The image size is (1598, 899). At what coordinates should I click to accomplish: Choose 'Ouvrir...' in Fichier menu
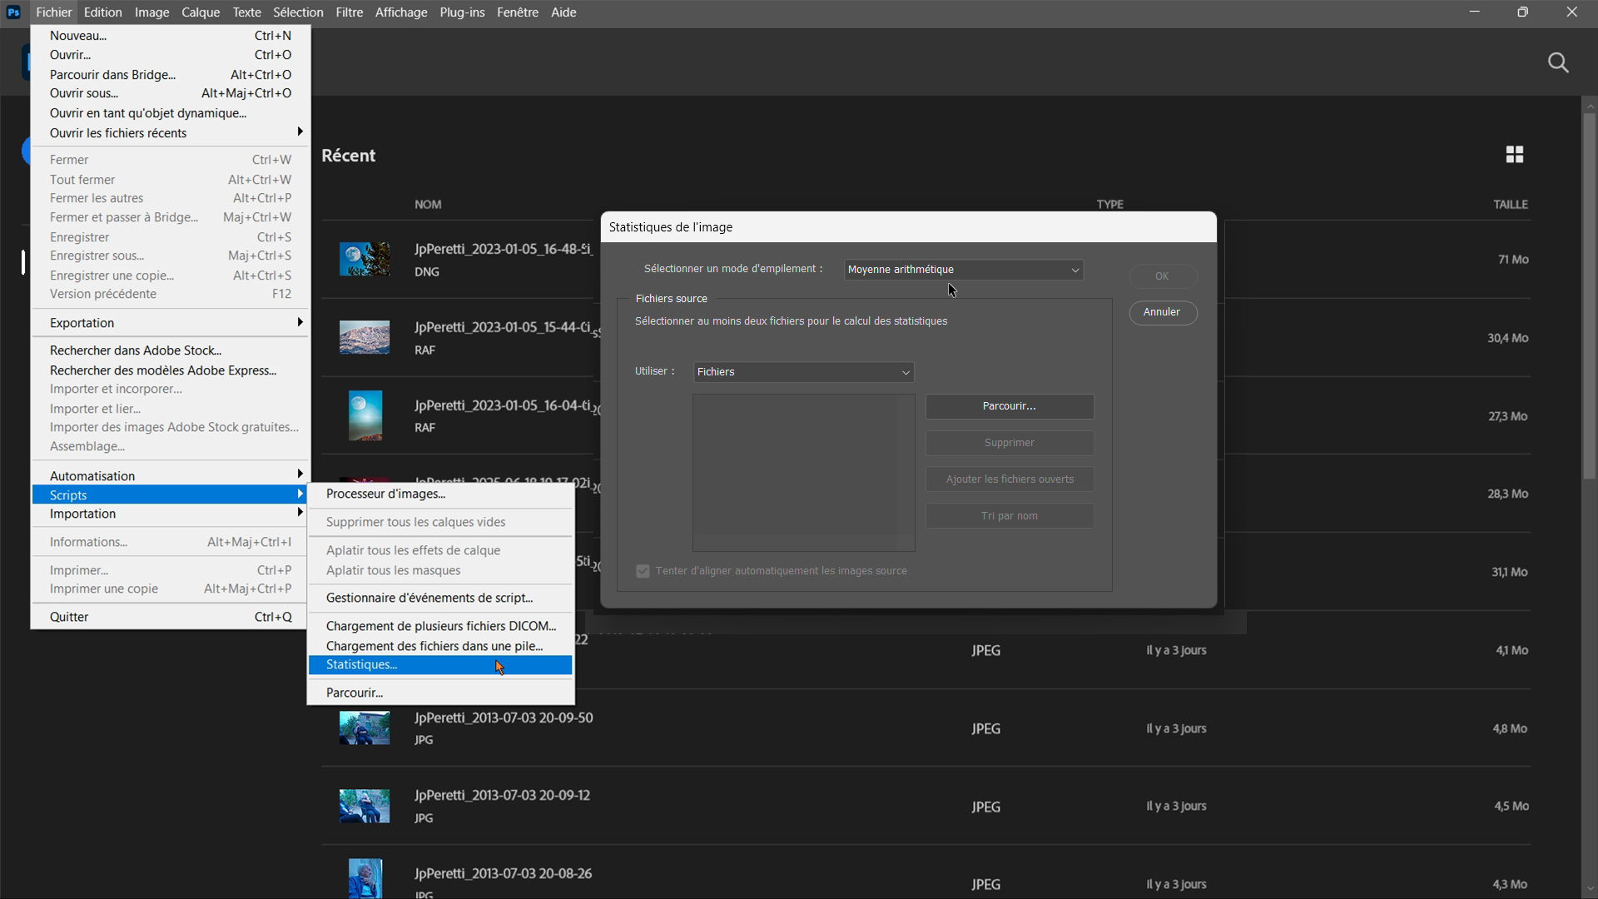click(171, 55)
